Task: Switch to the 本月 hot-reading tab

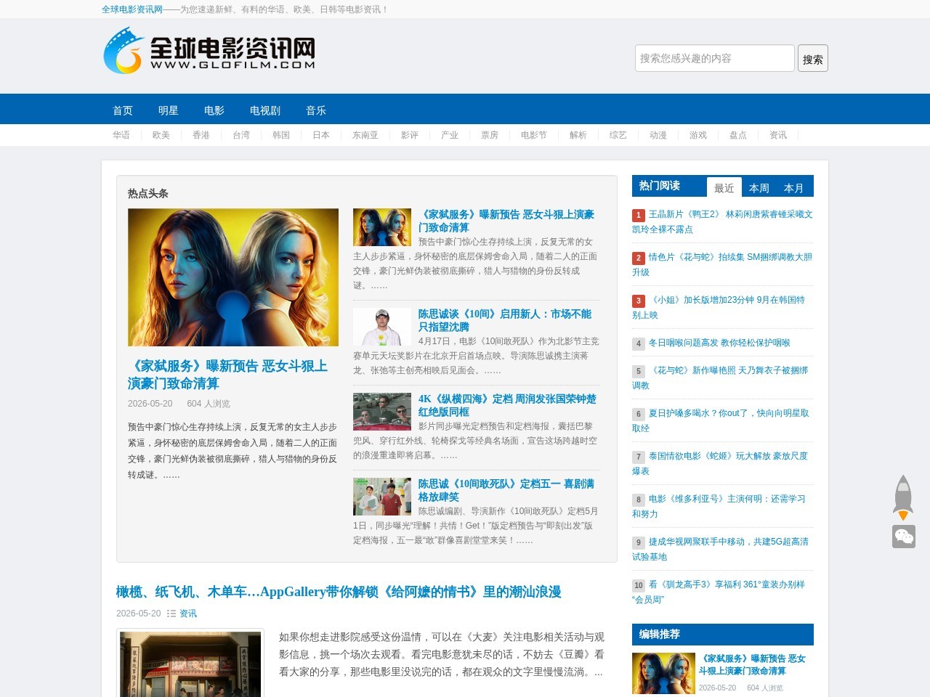Action: pos(794,187)
